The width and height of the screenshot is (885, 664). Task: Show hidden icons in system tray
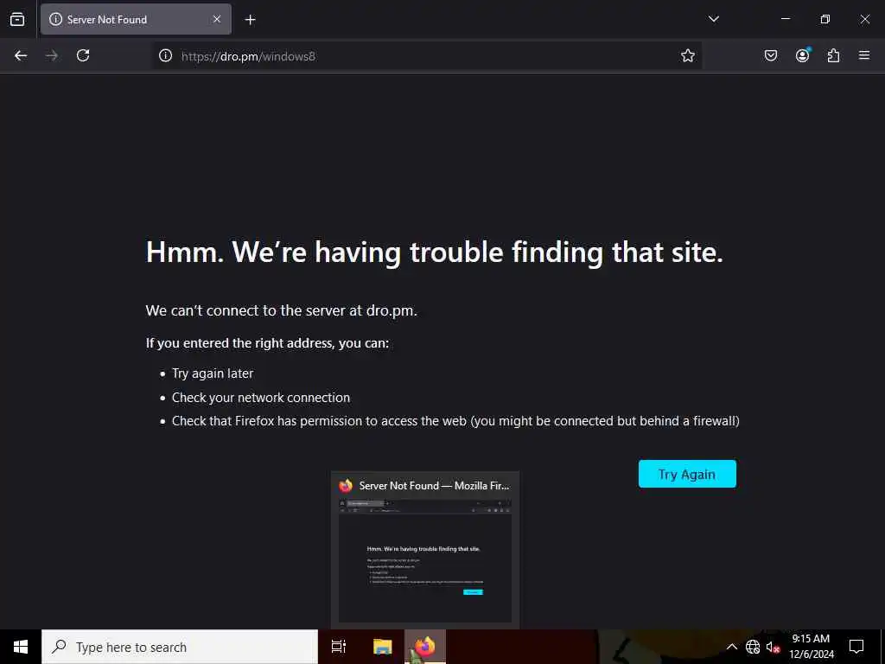[x=731, y=647]
